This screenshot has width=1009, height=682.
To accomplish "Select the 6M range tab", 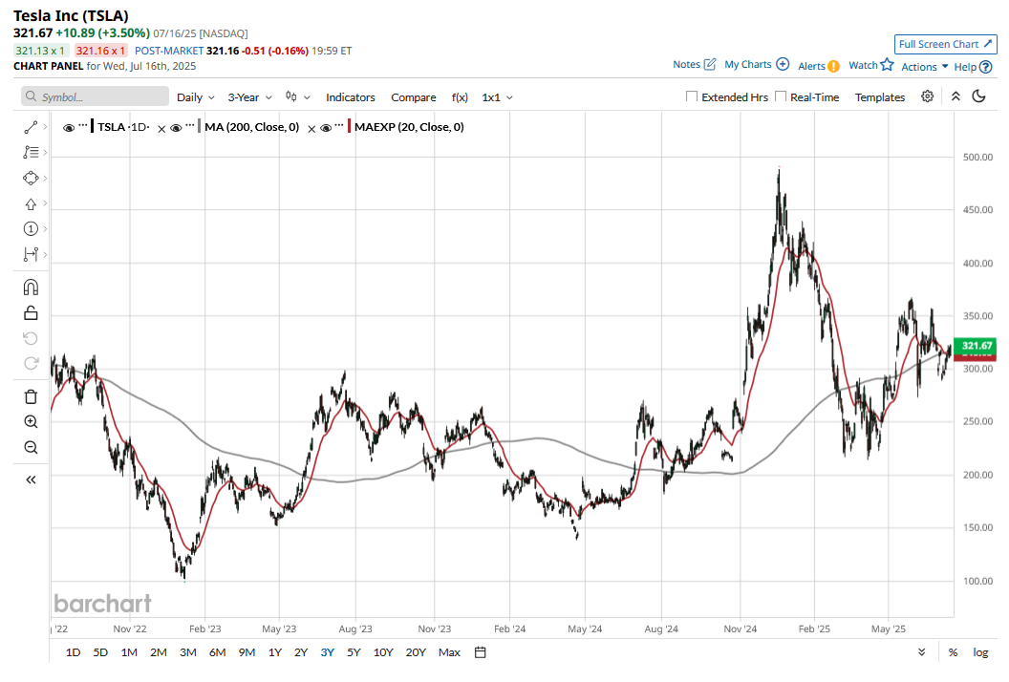I will click(x=218, y=652).
